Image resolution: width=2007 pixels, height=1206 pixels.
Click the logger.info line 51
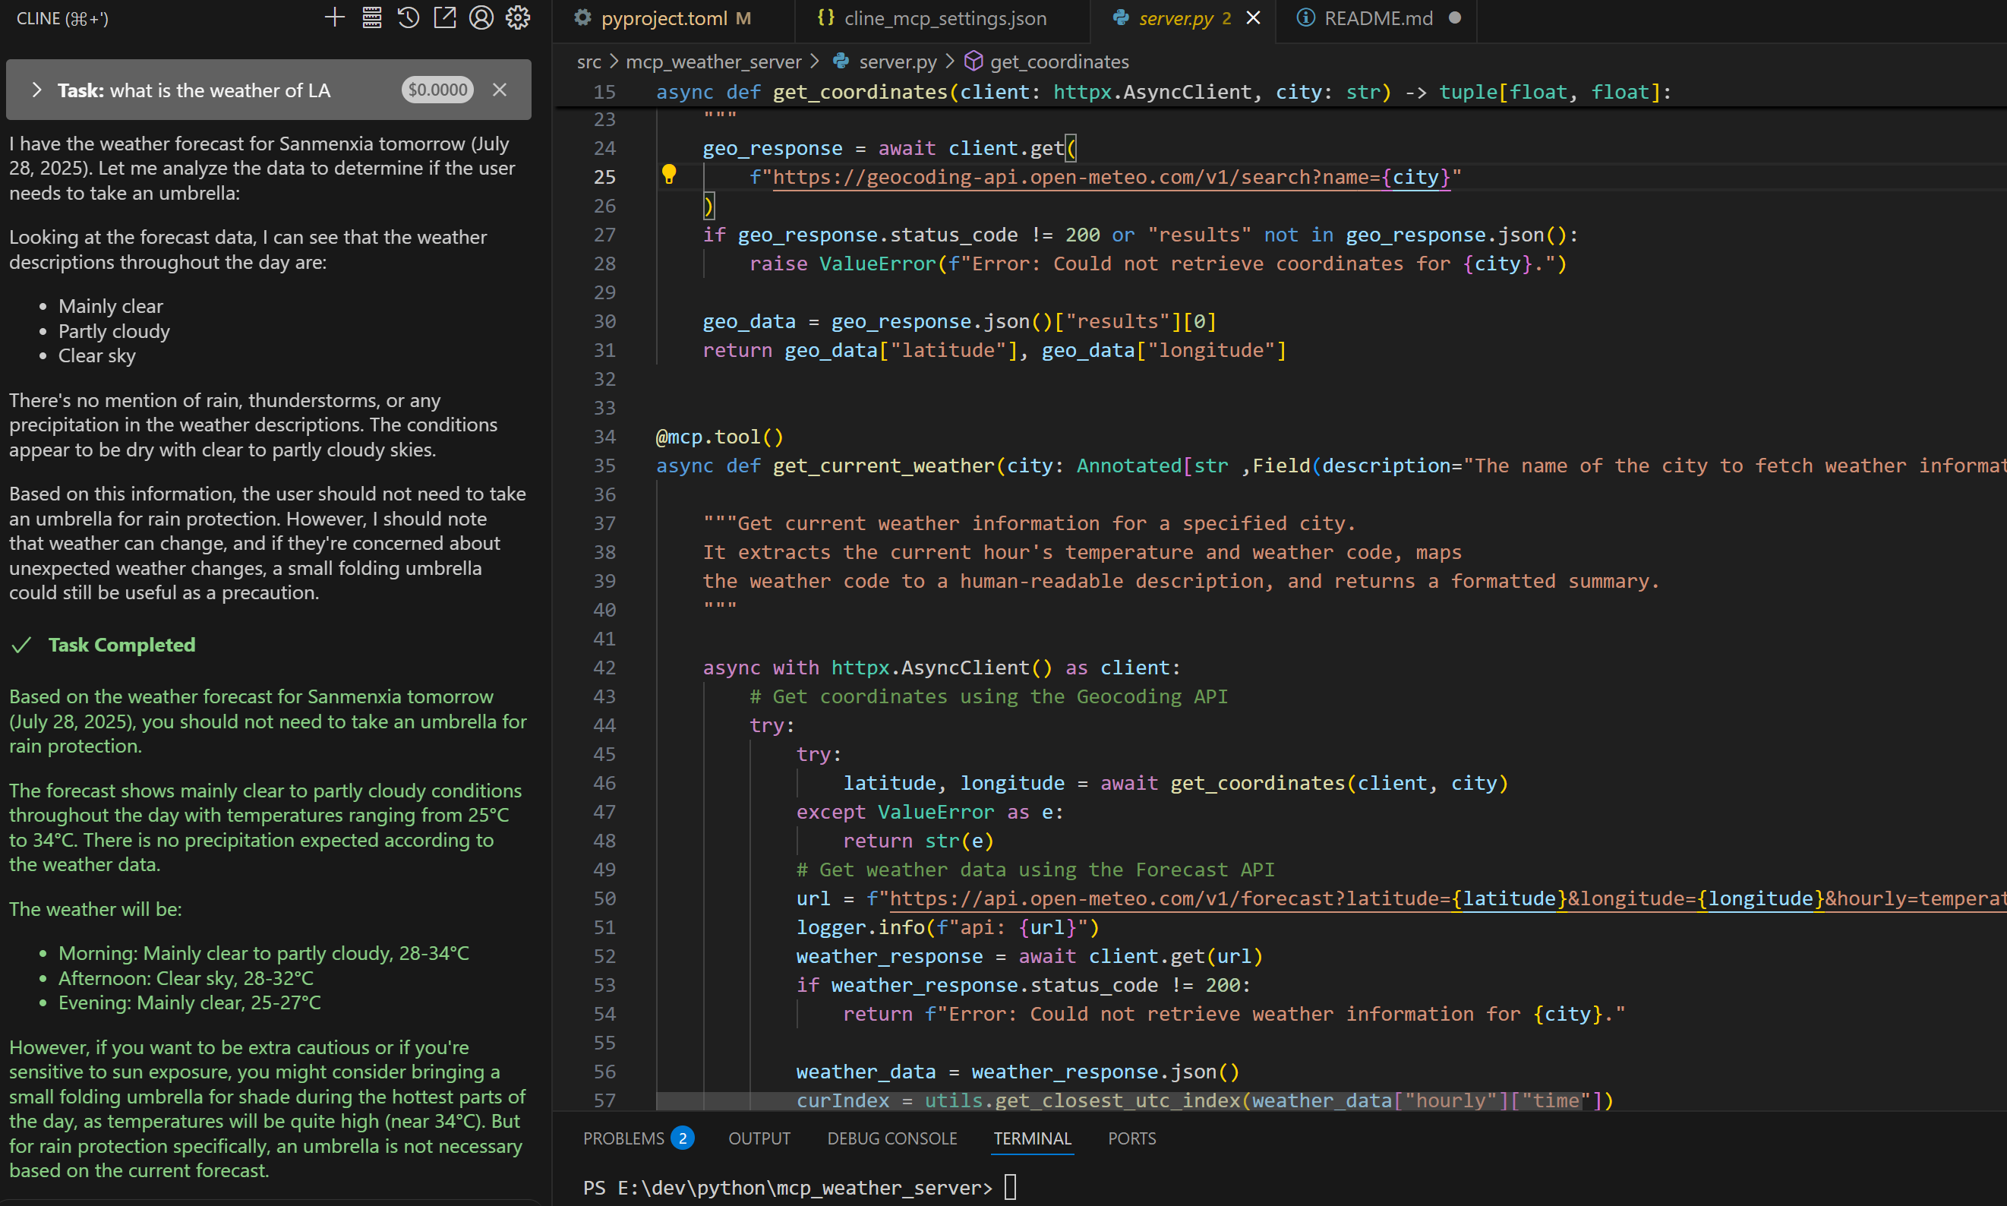coord(948,928)
